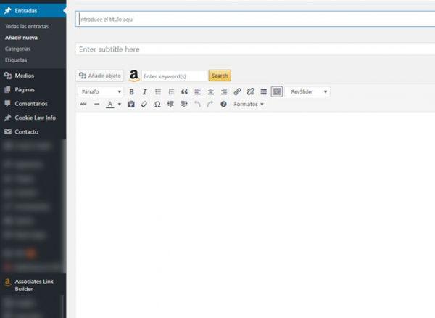The height and width of the screenshot is (318, 435).
Task: Open Páginas in the sidebar
Action: click(33, 90)
